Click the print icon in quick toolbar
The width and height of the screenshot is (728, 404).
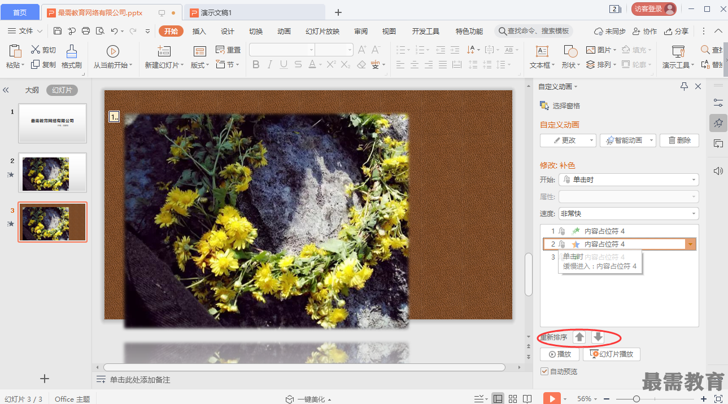[86, 31]
